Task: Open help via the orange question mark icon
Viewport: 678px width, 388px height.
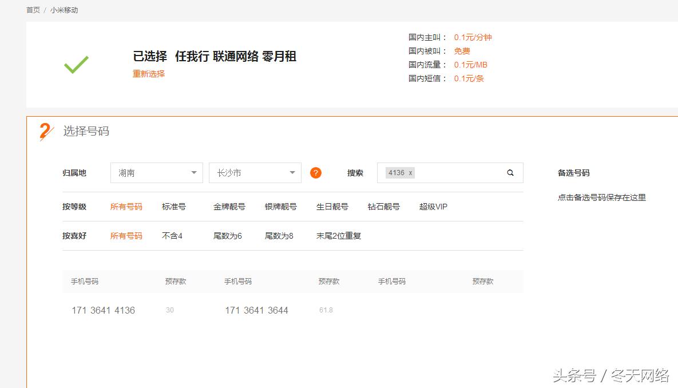Action: coord(315,172)
